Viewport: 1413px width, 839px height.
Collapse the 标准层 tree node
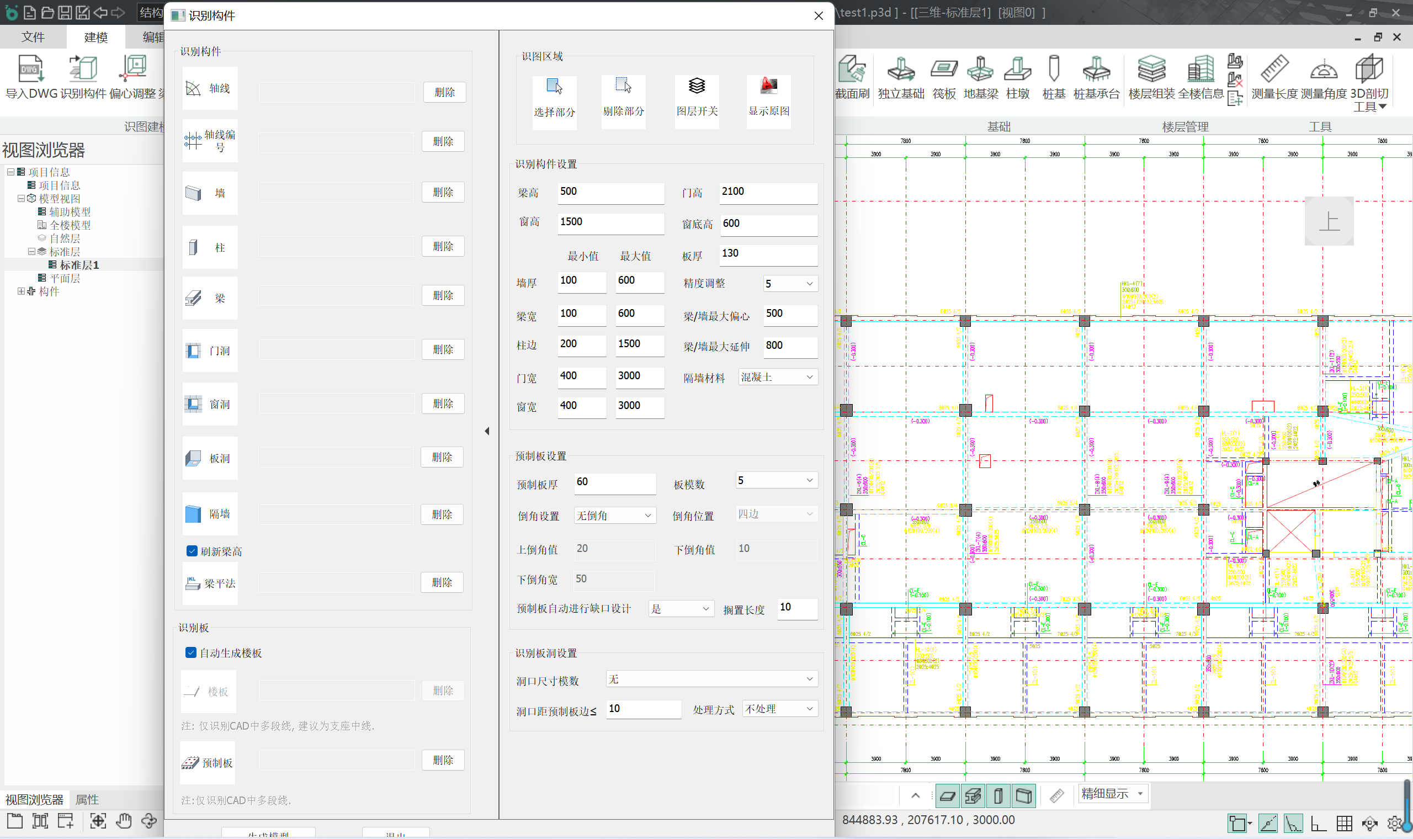click(32, 252)
